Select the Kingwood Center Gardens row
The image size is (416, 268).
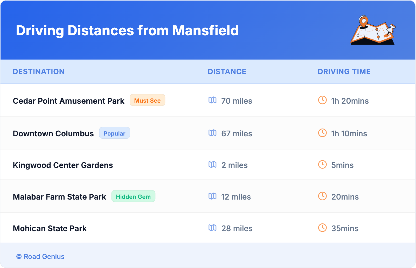click(x=63, y=165)
